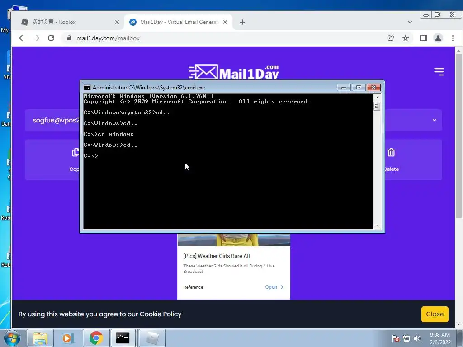Reload the Mail1Day page

[x=51, y=38]
